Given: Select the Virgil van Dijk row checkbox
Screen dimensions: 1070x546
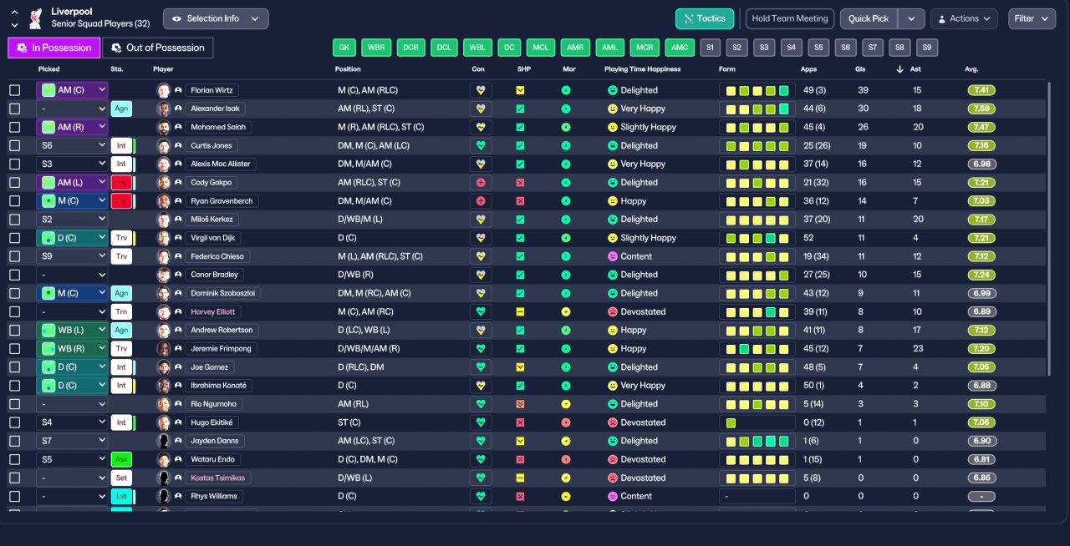Looking at the screenshot, I should 14,238.
